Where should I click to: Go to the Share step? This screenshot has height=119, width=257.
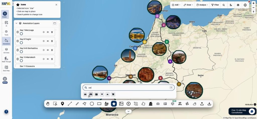click(5, 80)
